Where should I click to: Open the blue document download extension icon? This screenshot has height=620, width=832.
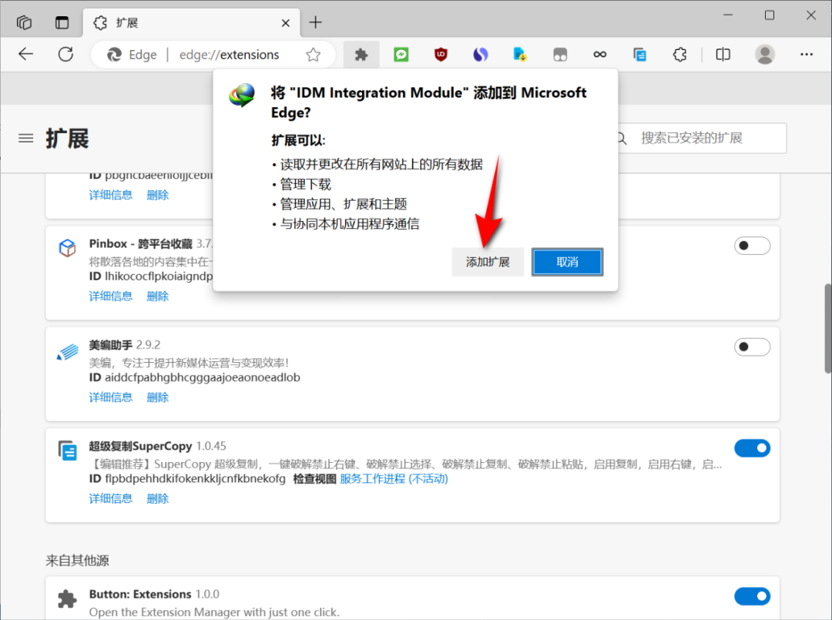click(x=520, y=54)
